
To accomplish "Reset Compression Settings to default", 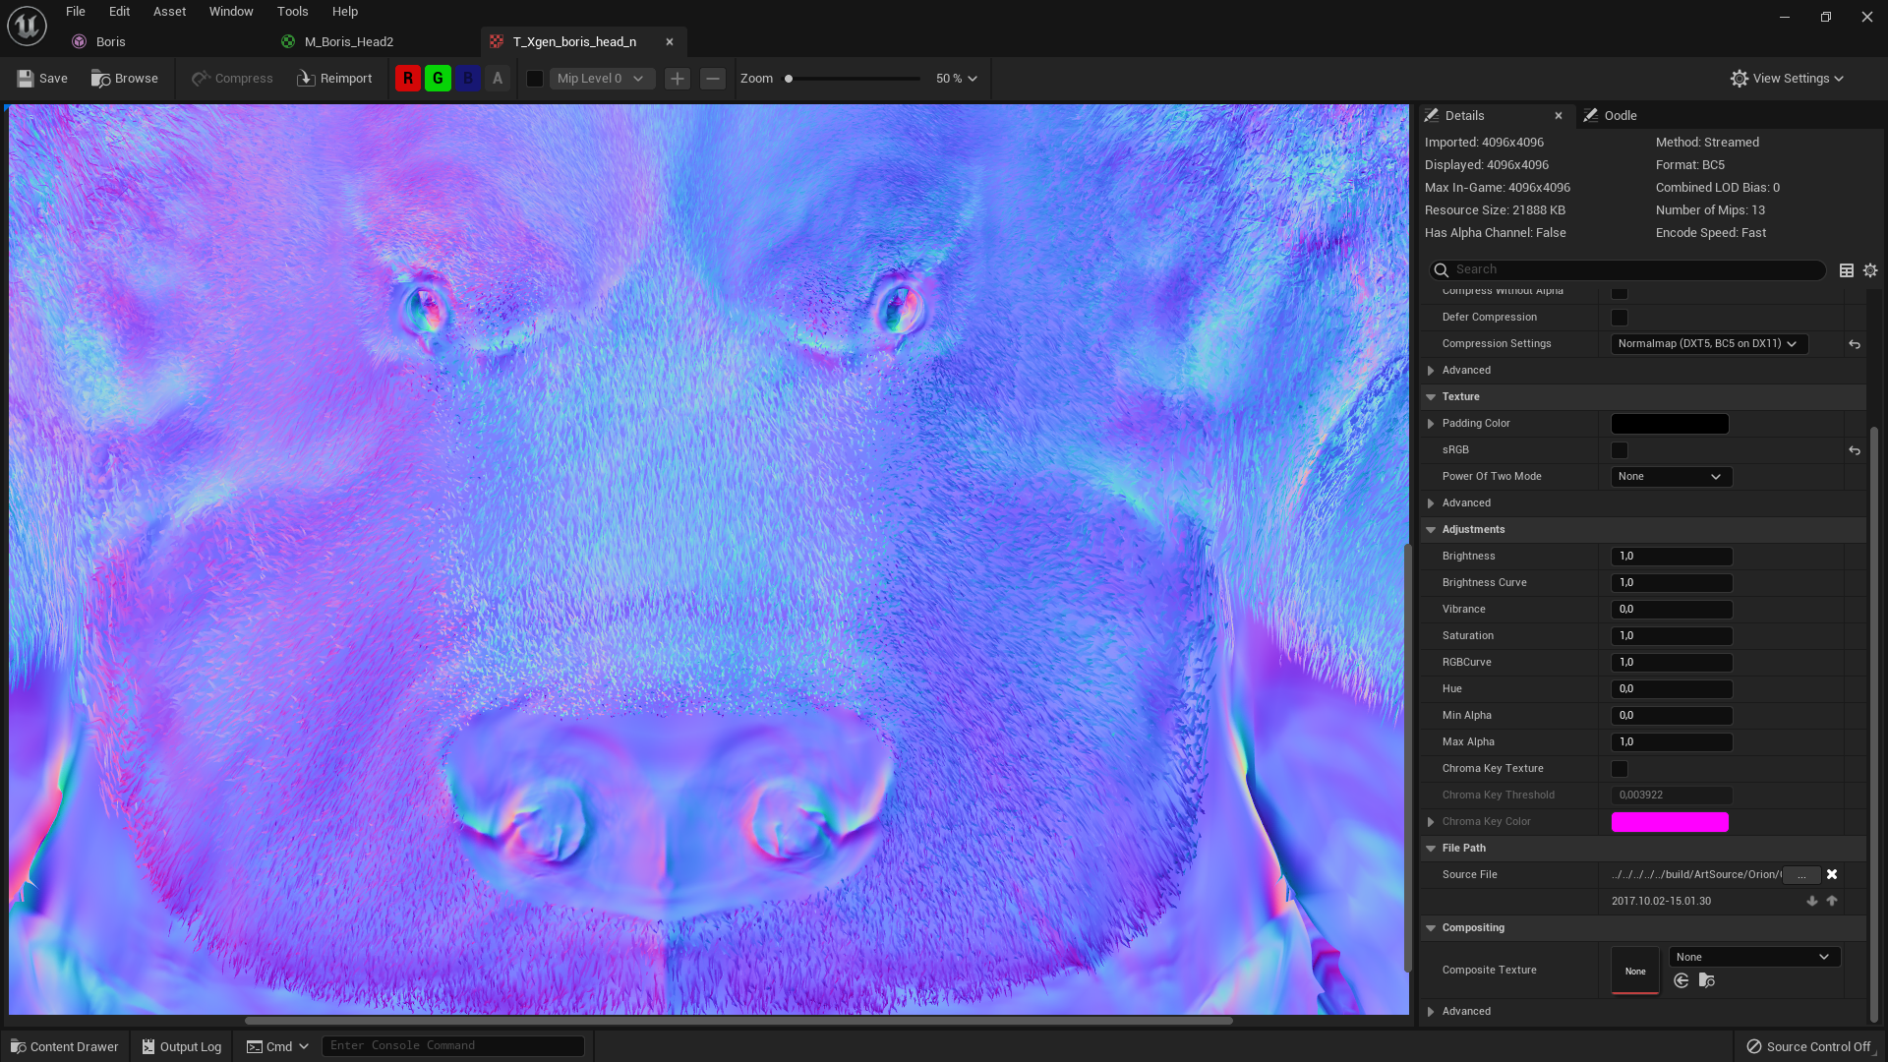I will click(1855, 344).
